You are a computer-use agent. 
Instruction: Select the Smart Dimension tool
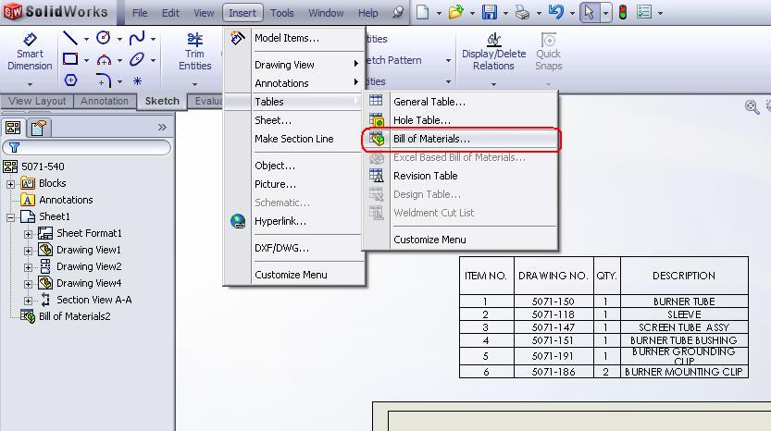coord(30,52)
